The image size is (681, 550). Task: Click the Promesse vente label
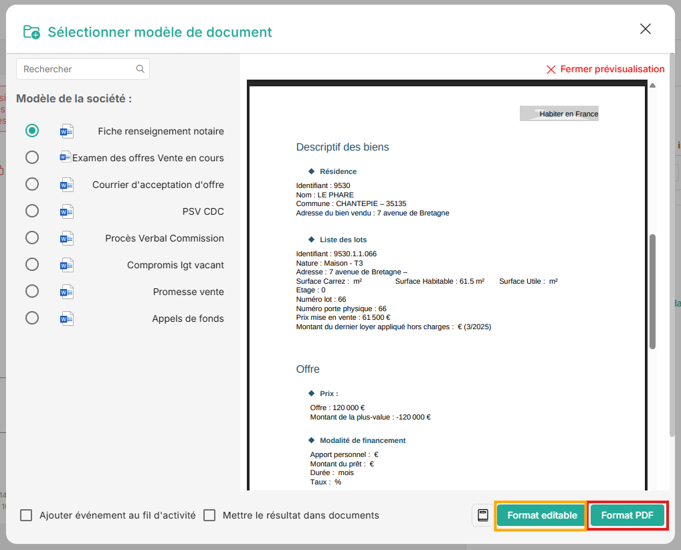(x=189, y=292)
